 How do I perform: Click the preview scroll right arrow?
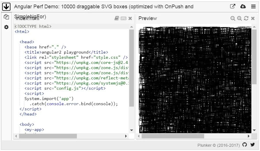pyautogui.click(x=248, y=136)
